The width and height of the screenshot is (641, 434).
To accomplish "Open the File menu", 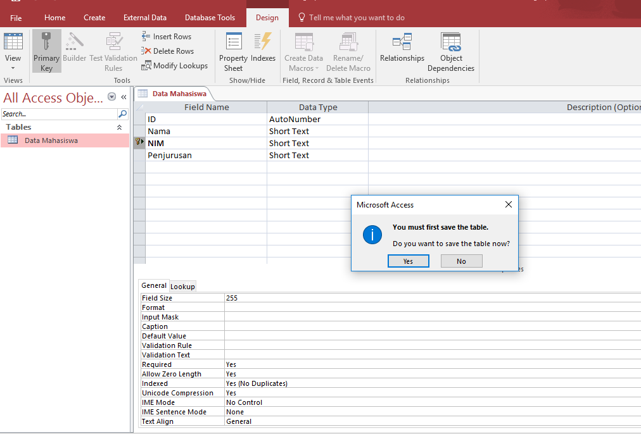I will (16, 18).
